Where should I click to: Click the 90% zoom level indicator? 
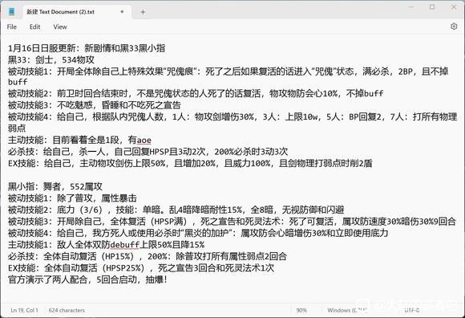coord(301,310)
